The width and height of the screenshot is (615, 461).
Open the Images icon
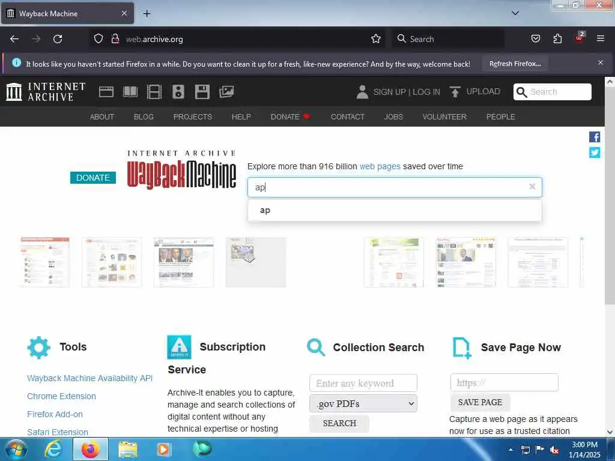226,92
